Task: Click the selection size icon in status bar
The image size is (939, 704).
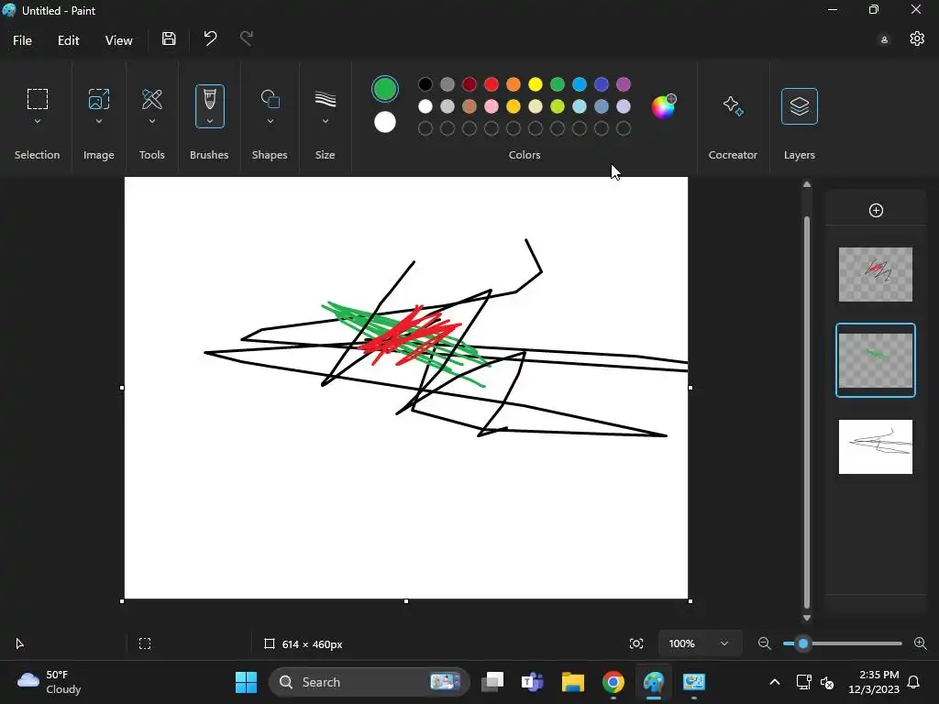Action: coord(145,643)
